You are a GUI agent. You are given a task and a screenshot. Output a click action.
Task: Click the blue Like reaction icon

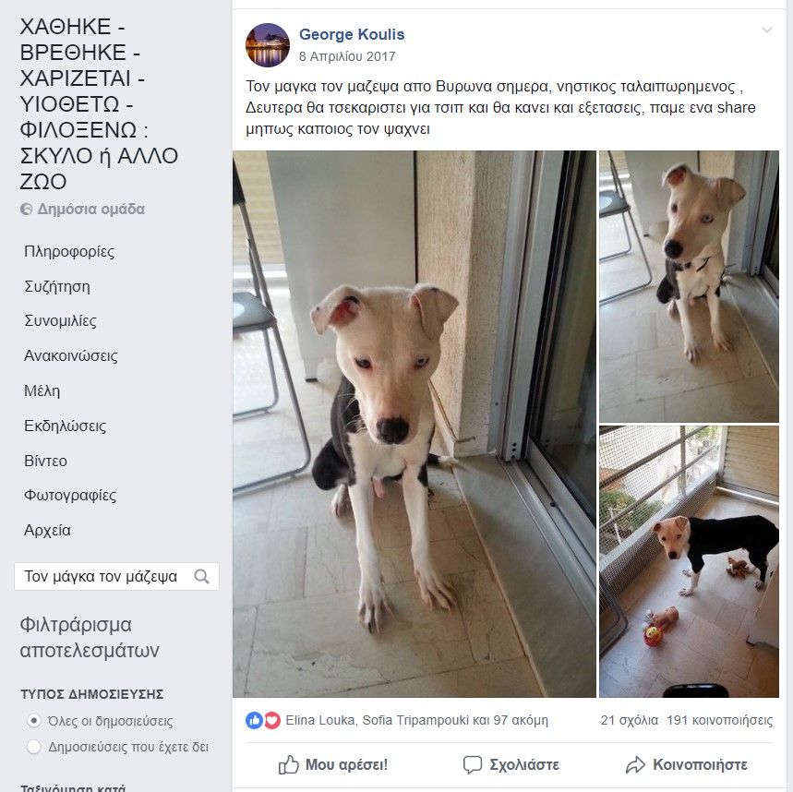[254, 720]
